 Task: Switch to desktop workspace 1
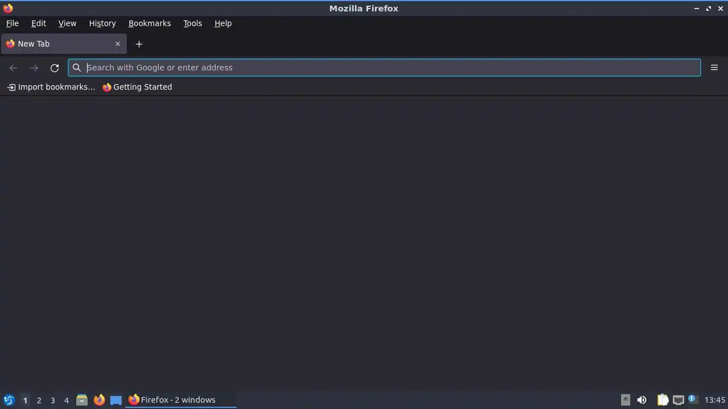tap(25, 400)
